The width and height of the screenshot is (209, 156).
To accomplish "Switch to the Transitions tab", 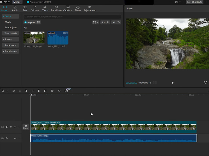I will coord(56,9).
